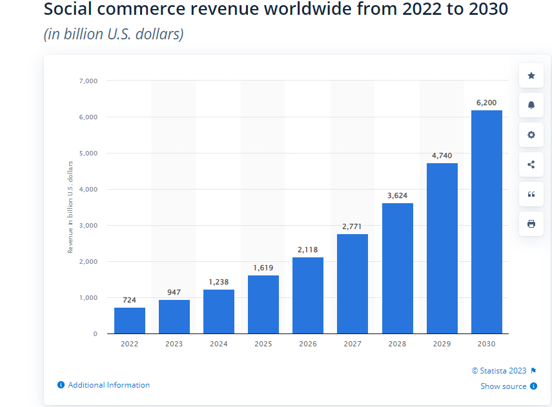This screenshot has width=552, height=407.
Task: Click the y-axis tick 3,000
Action: [88, 226]
